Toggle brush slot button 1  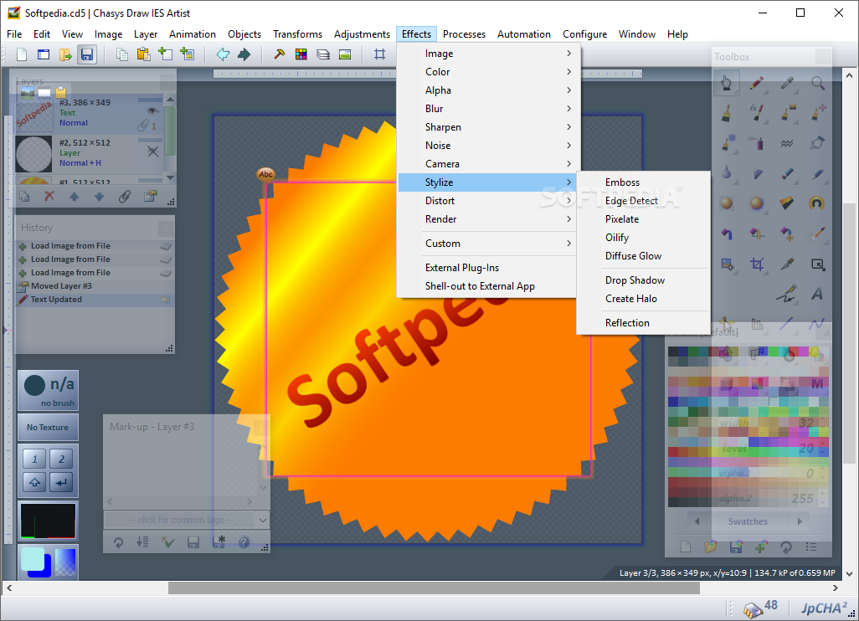point(34,459)
